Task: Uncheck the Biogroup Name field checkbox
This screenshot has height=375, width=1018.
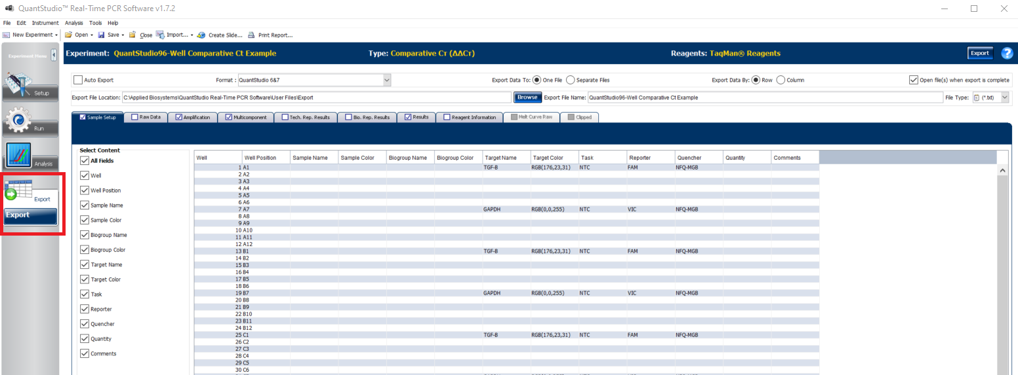Action: (x=84, y=235)
